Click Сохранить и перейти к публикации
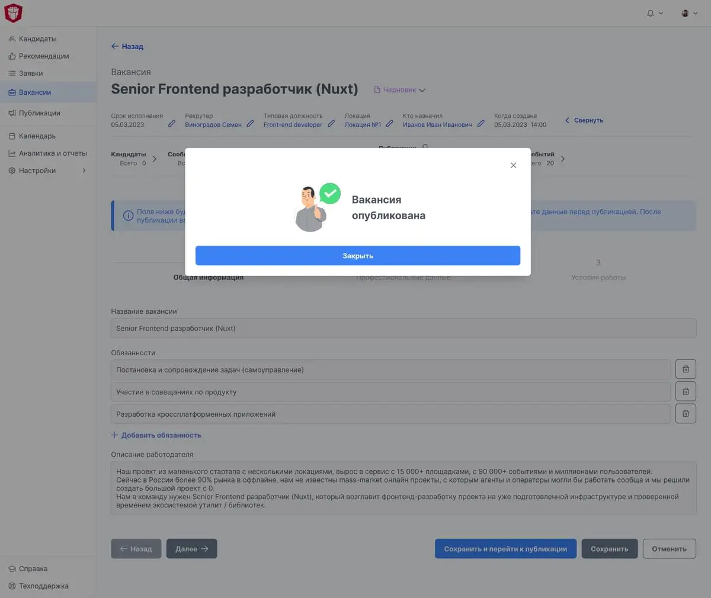Screen dimensions: 711x598 pos(505,549)
